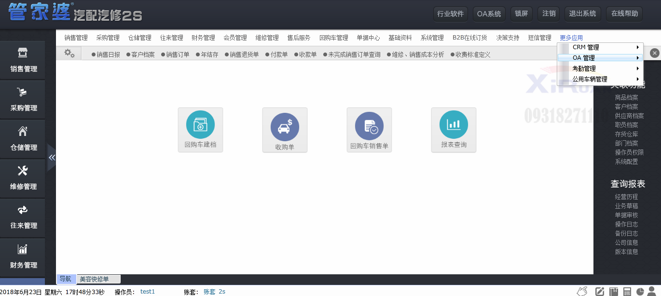Click the calculator icon in status bar
This screenshot has width=661, height=296.
pos(627,292)
